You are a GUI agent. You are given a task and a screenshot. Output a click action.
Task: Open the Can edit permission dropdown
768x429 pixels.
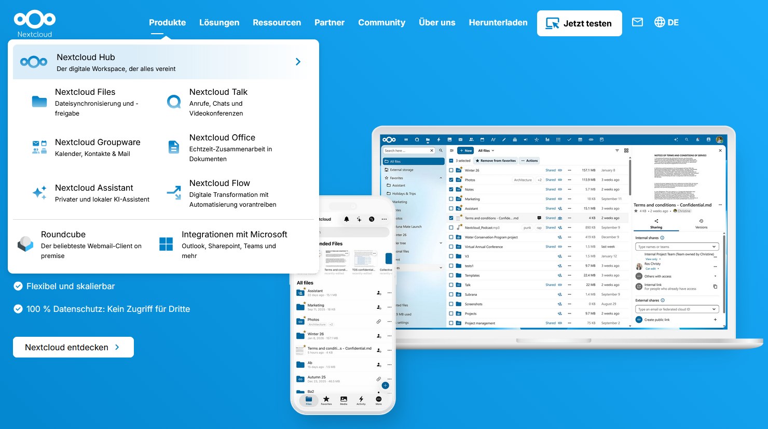coord(652,268)
